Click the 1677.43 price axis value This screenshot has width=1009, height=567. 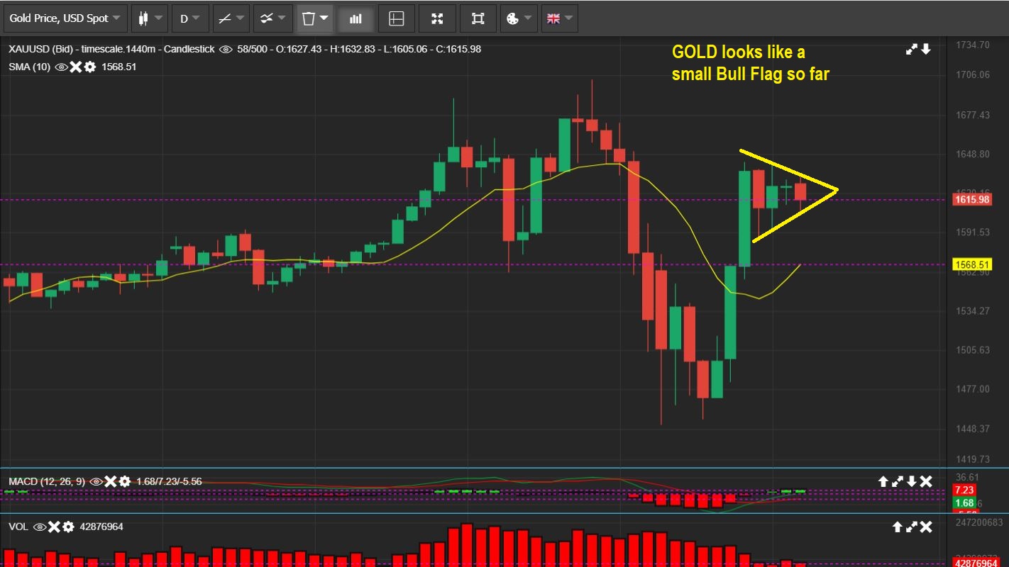[972, 115]
